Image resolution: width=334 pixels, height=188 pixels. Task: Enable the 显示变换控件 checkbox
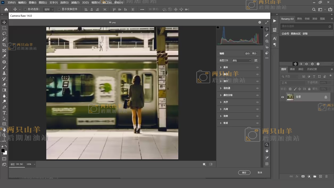pos(59,9)
